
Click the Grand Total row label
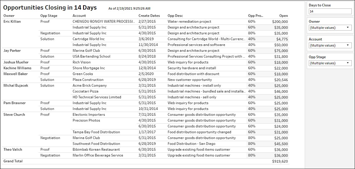(x=13, y=161)
